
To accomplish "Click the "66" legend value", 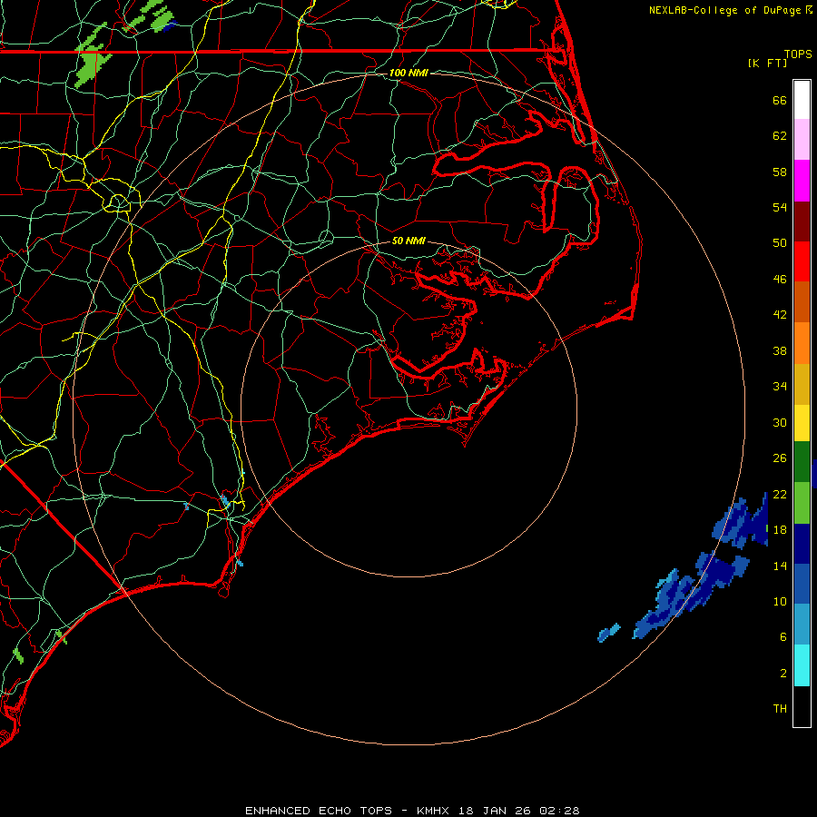I will [x=780, y=101].
